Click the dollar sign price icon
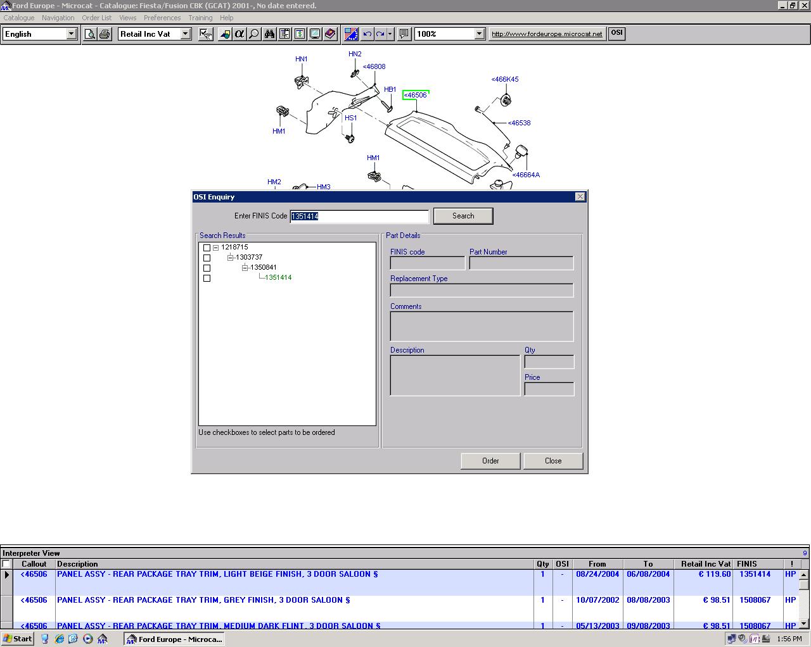Screen dimensions: 811x647 pyautogui.click(x=300, y=34)
